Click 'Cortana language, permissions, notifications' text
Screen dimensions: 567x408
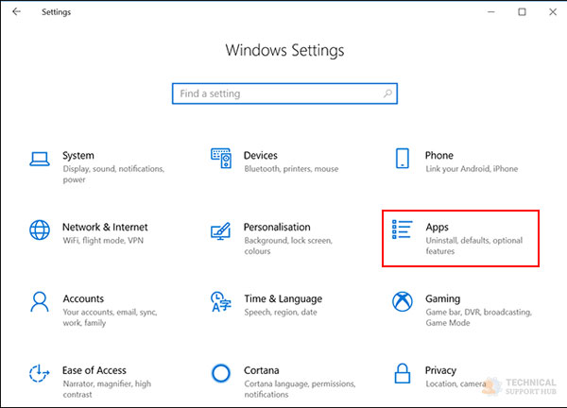300,389
